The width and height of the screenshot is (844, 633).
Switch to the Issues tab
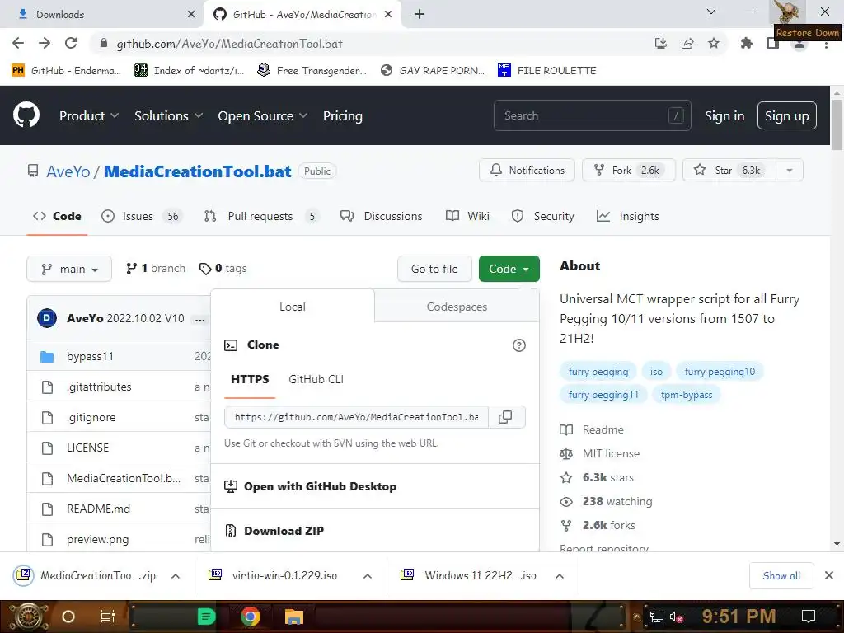coord(140,217)
